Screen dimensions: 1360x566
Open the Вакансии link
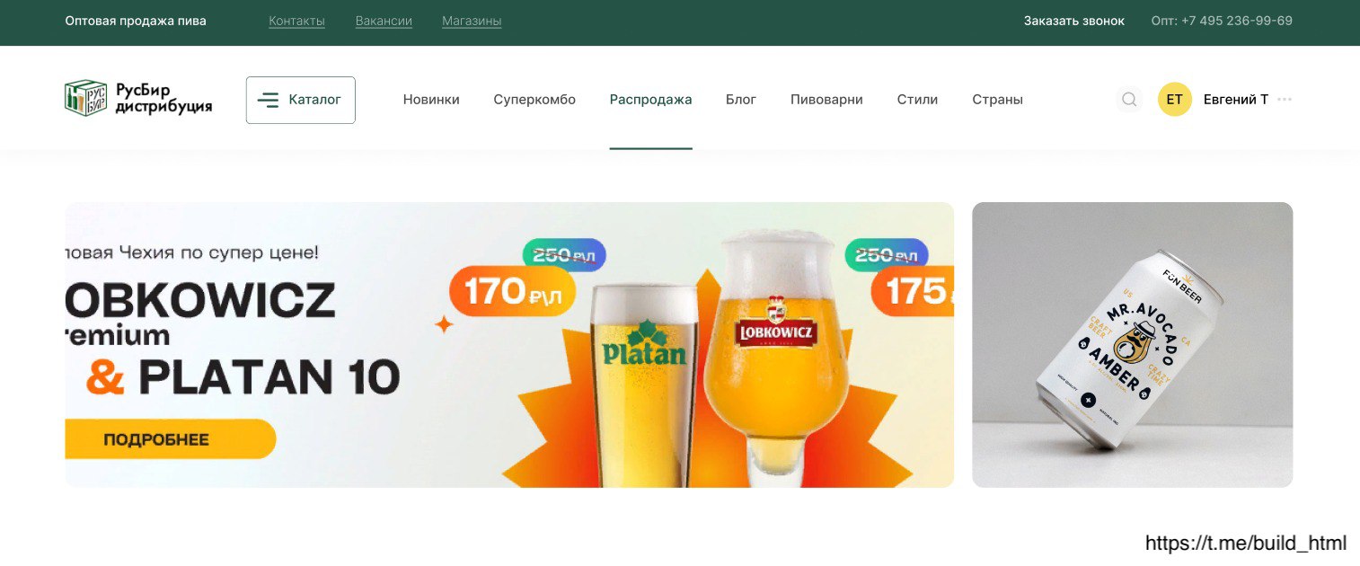[x=384, y=21]
